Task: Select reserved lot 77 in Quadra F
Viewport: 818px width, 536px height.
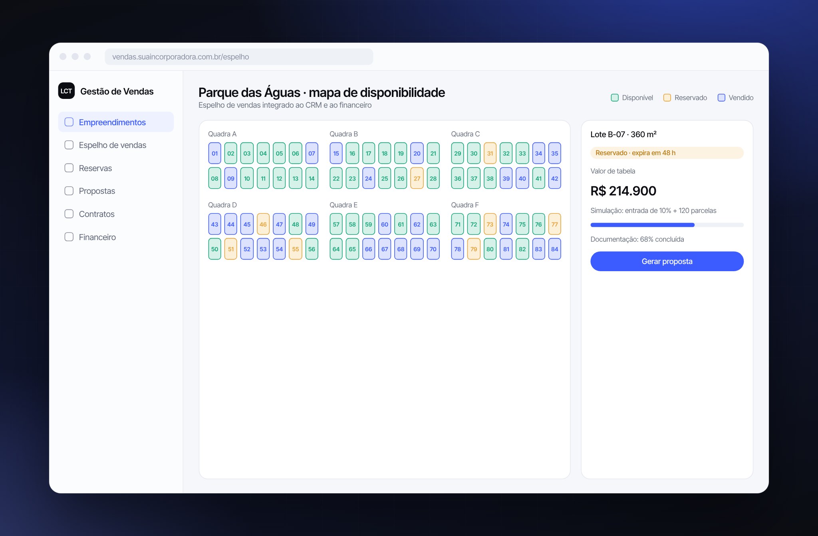Action: (555, 224)
